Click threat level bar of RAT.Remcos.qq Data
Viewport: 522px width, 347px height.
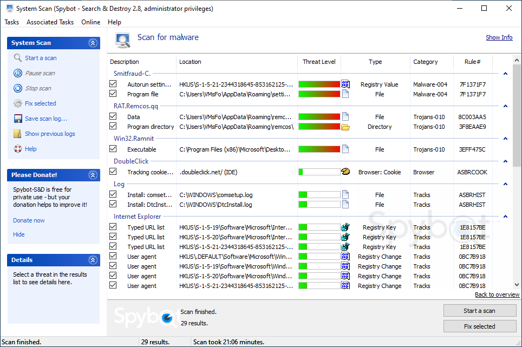pyautogui.click(x=319, y=117)
